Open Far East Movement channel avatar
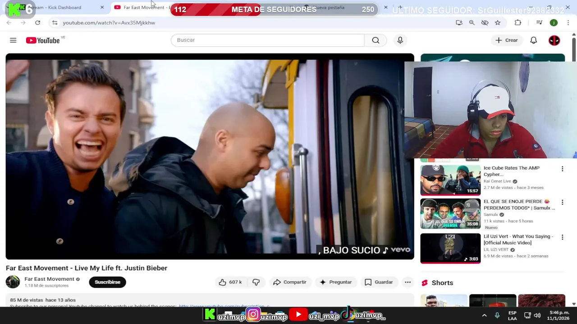Image resolution: width=577 pixels, height=324 pixels. tap(13, 282)
